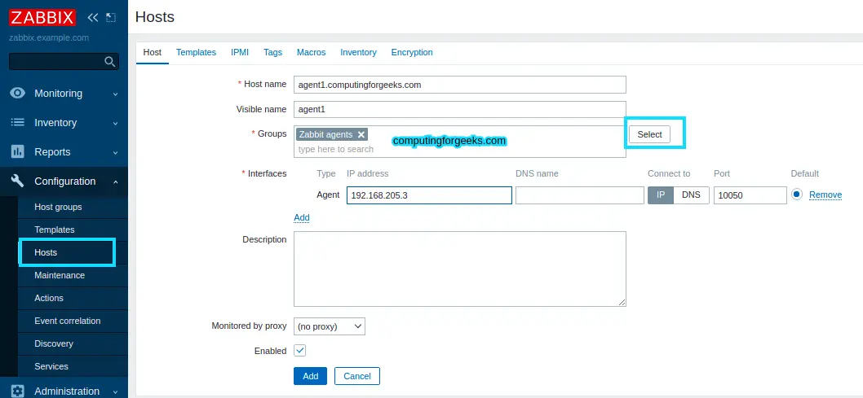863x398 pixels.
Task: Click the sidebar hide toggle icon
Action: point(111,17)
